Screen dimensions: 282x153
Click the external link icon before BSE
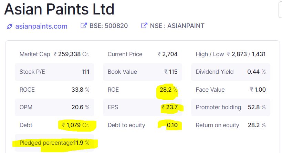83,26
